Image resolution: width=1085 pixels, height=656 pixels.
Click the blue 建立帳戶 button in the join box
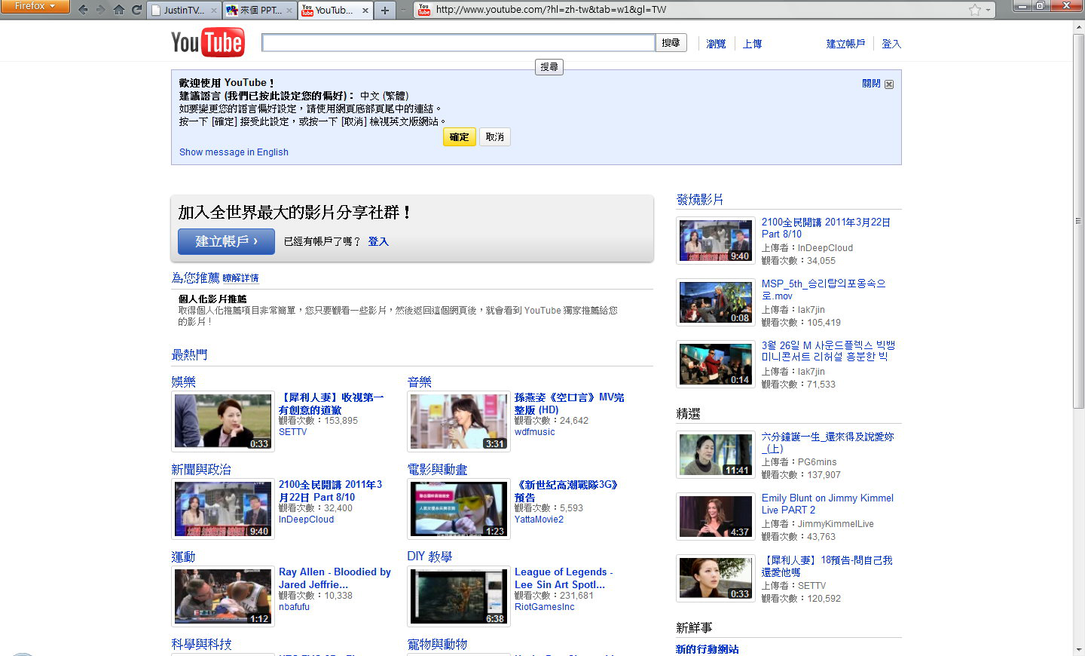click(x=226, y=241)
